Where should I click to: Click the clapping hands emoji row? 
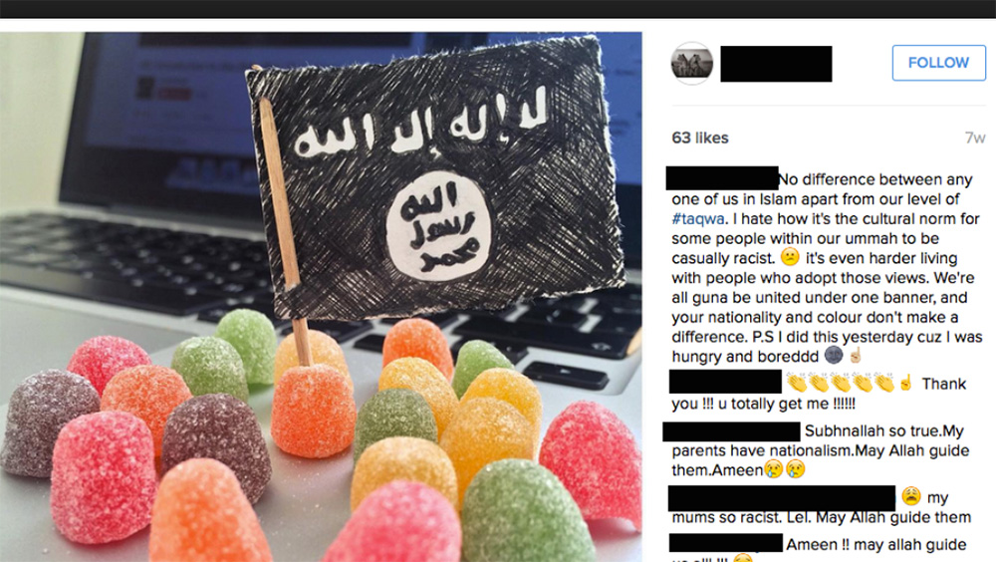(x=841, y=384)
